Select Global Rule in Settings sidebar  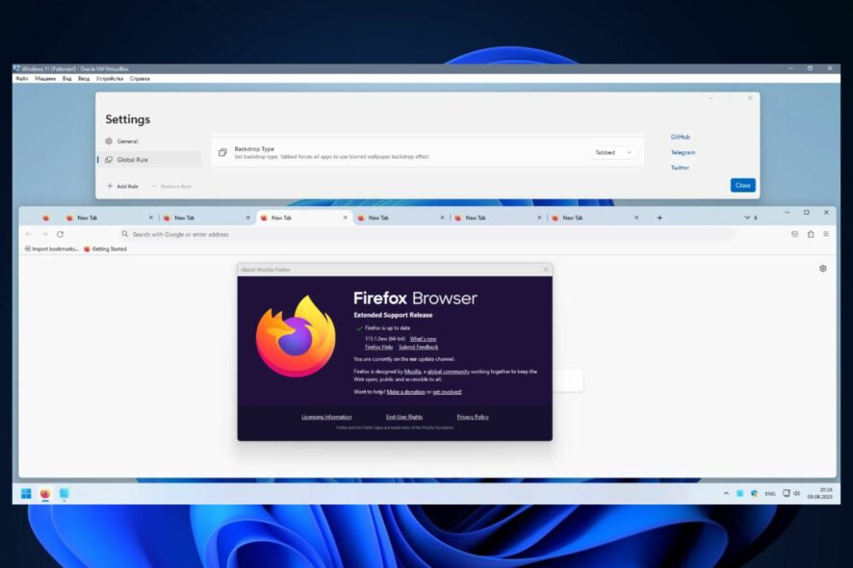click(150, 160)
